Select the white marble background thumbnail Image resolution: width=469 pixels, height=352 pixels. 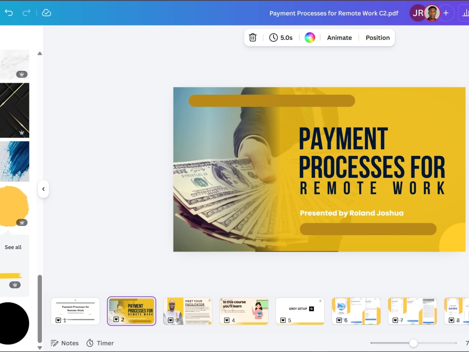[x=15, y=64]
